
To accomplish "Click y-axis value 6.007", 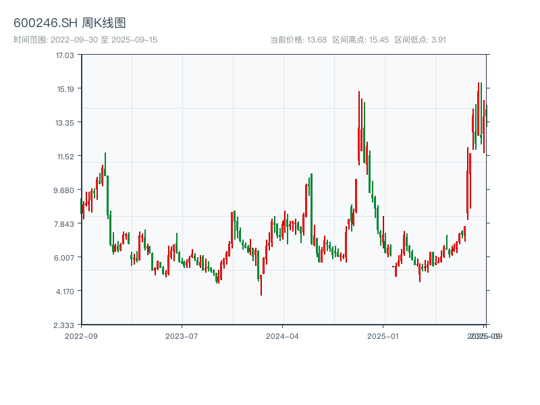I will pos(64,258).
